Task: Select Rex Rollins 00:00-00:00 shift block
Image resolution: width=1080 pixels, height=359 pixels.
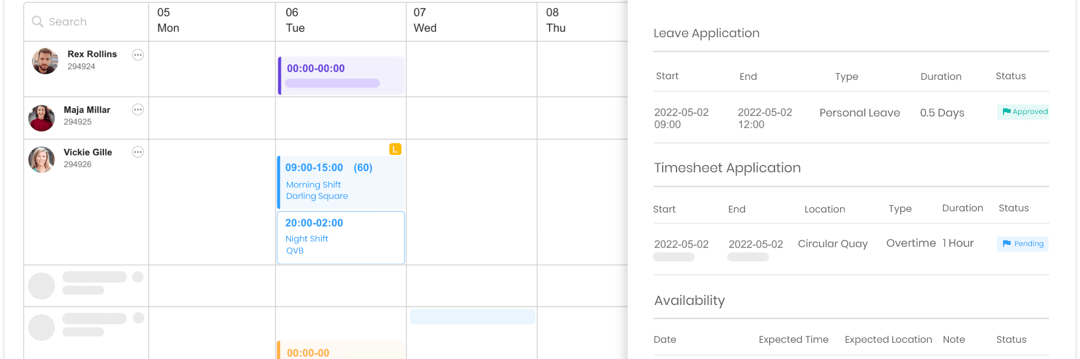Action: click(x=341, y=76)
